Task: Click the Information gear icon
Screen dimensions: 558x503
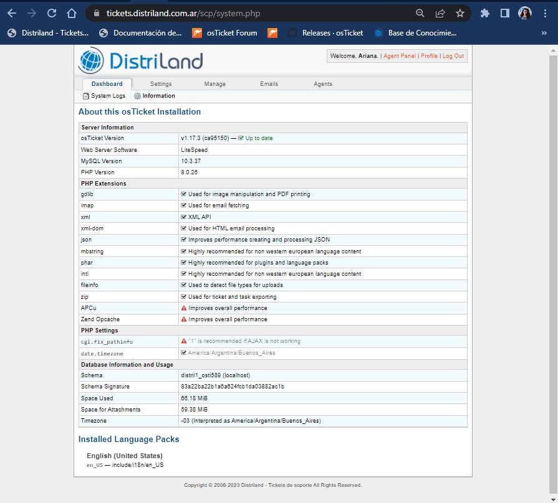Action: [x=137, y=96]
